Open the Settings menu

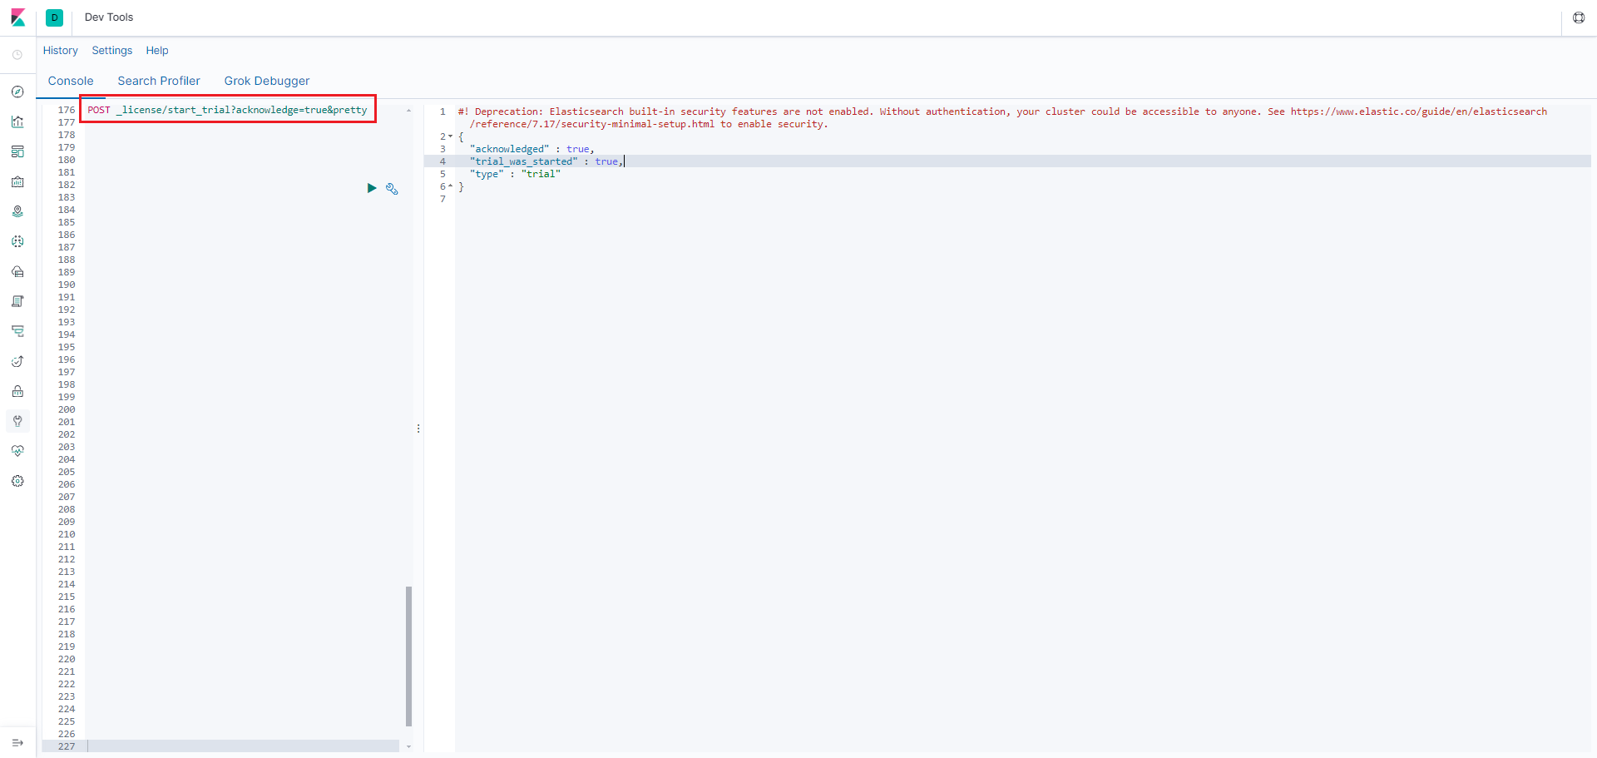coord(112,51)
